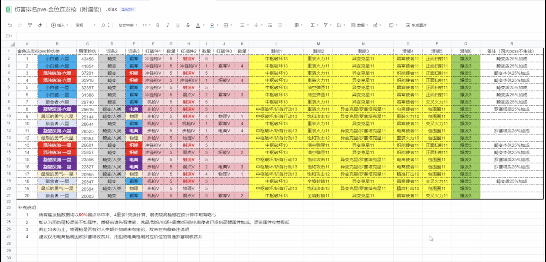The image size is (546, 262).
Task: Click the sort icon
Action: tap(339, 25)
